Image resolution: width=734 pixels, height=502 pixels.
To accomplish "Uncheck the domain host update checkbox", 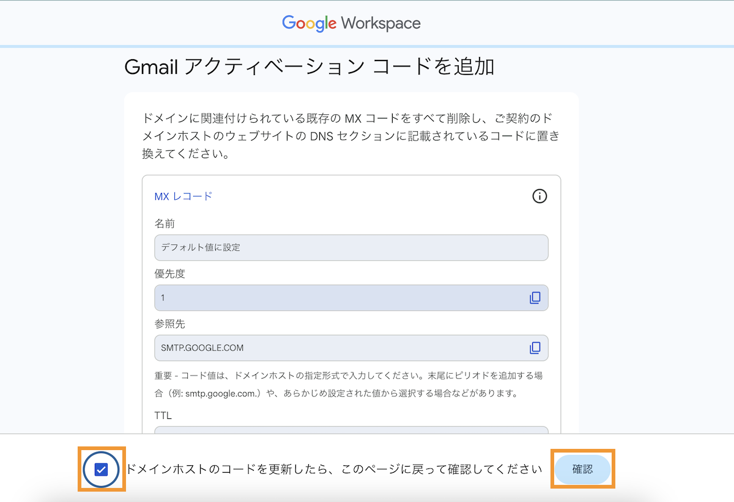I will click(x=102, y=470).
